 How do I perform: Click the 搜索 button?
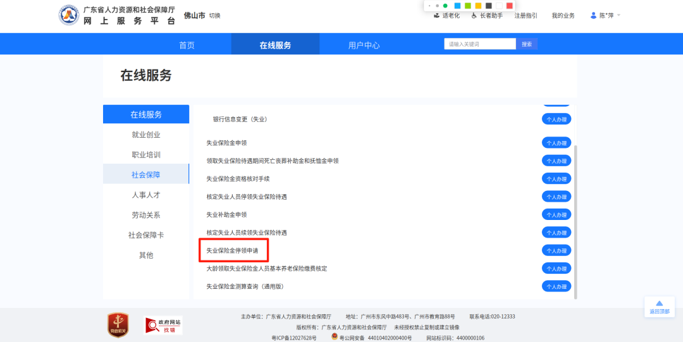tap(527, 44)
